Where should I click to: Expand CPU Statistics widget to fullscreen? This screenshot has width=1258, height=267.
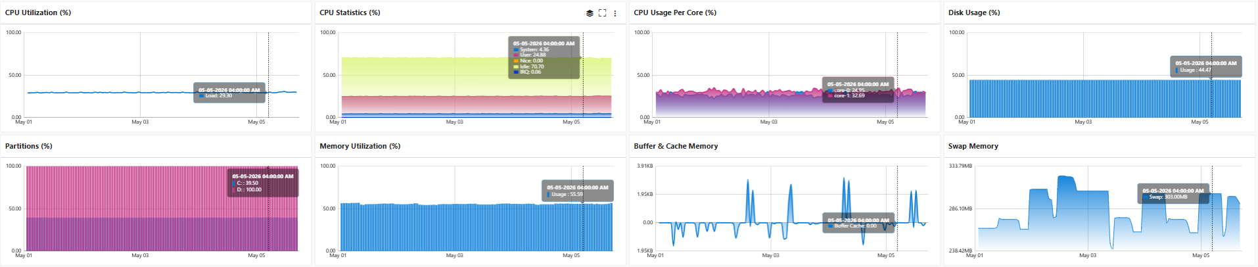602,13
